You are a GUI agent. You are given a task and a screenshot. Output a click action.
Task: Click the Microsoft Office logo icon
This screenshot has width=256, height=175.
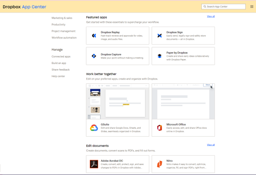[160, 128]
